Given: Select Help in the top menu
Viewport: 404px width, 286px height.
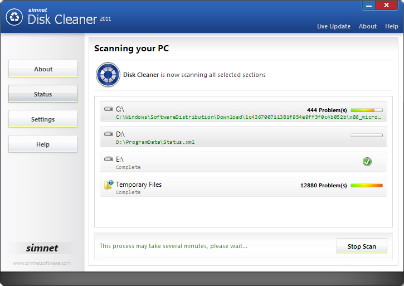Looking at the screenshot, I should [392, 26].
